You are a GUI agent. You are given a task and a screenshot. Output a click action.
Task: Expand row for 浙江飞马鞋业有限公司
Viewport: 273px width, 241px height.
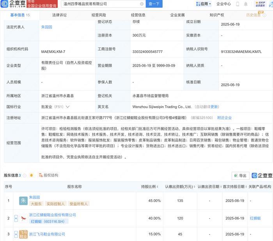[x=16, y=234]
